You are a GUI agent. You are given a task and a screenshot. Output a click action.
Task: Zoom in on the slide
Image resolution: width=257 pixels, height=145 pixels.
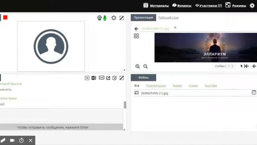click(x=137, y=66)
